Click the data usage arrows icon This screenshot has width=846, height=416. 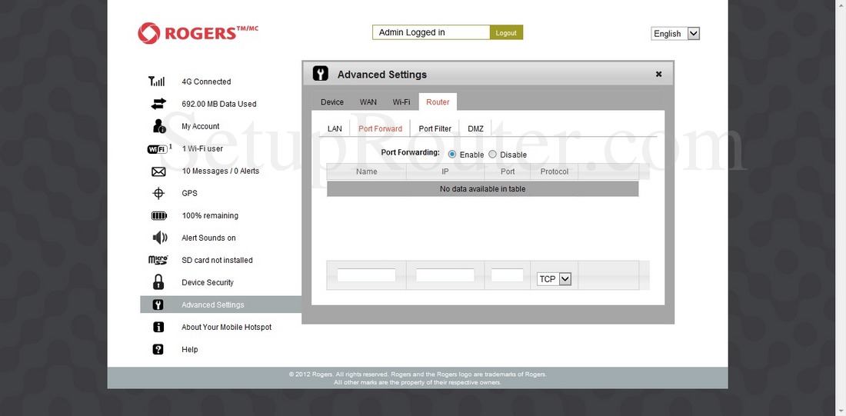158,104
